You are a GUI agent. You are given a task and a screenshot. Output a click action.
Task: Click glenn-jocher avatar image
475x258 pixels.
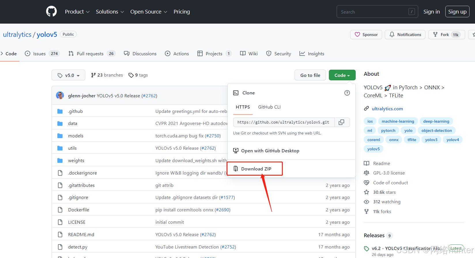click(60, 95)
